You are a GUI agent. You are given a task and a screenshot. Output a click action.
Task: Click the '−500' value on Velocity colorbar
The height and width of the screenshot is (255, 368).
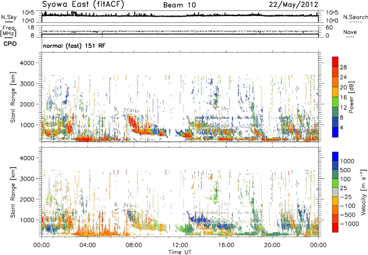pos(348,215)
